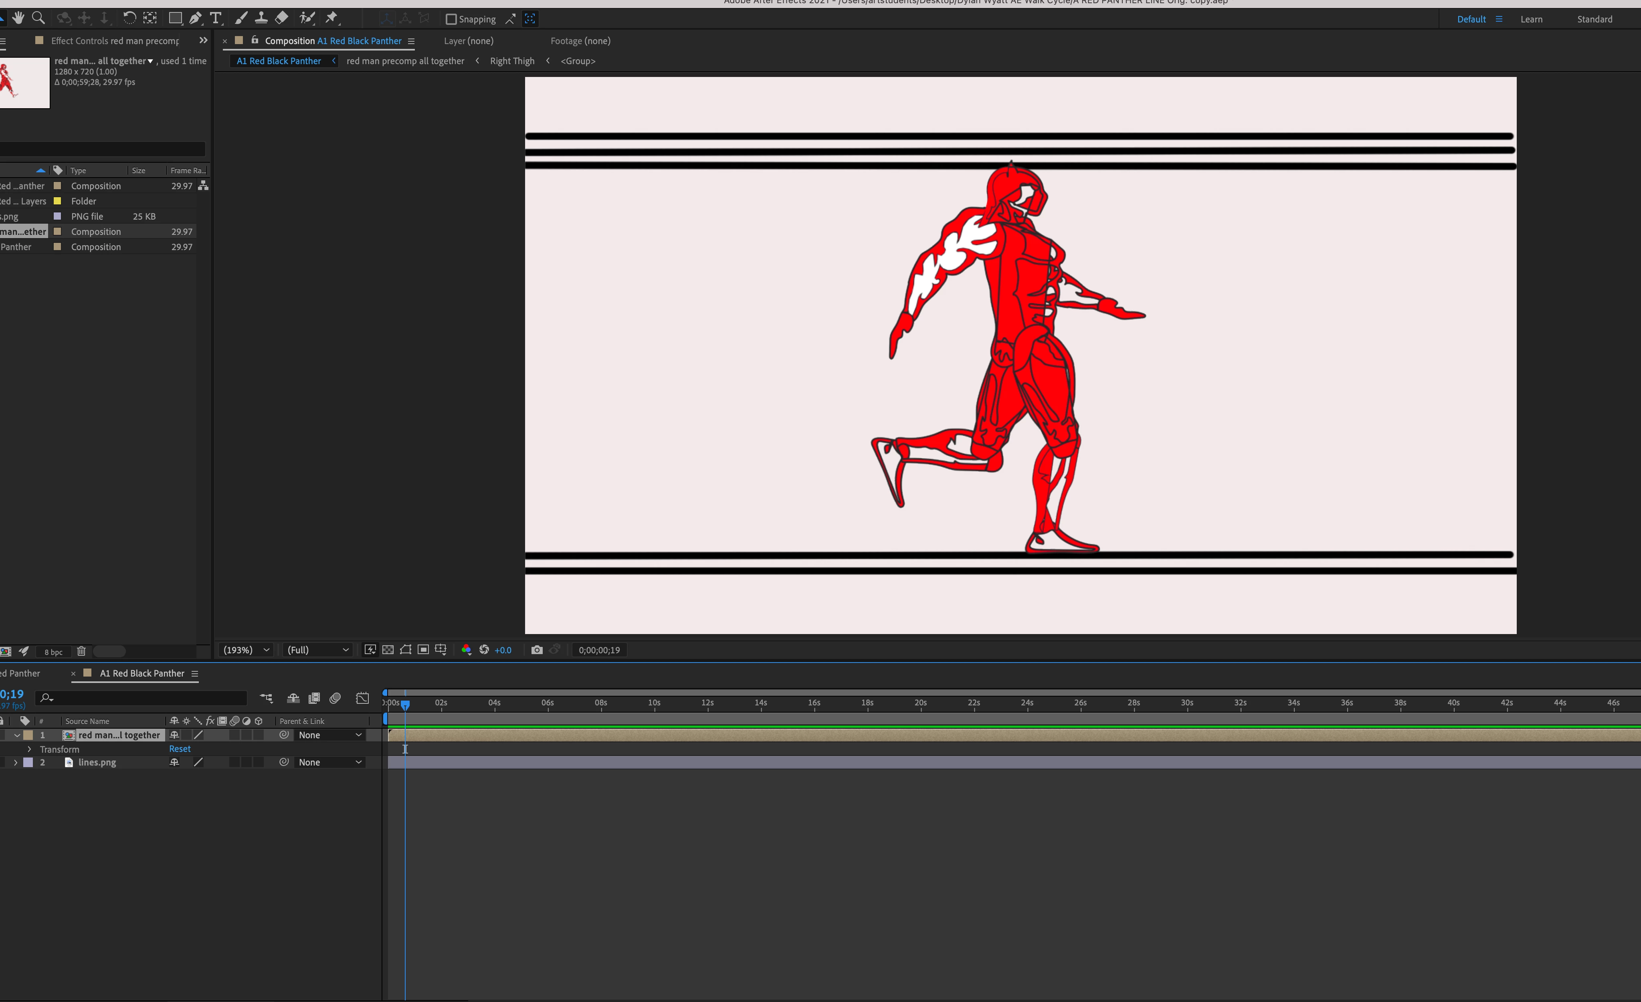Select the Eraser tool
The width and height of the screenshot is (1641, 1002).
coord(282,19)
